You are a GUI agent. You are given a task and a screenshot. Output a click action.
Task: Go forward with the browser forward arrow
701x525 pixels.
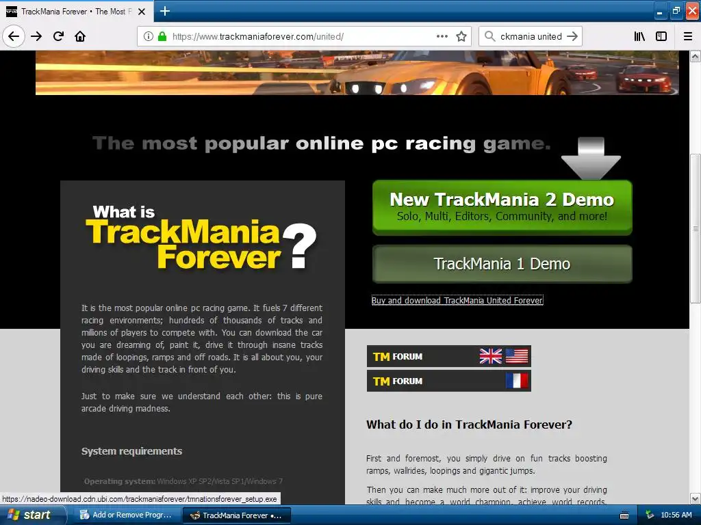[x=36, y=36]
